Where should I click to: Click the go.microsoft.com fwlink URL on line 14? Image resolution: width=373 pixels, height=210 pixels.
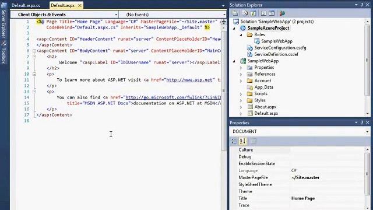pyautogui.click(x=173, y=97)
